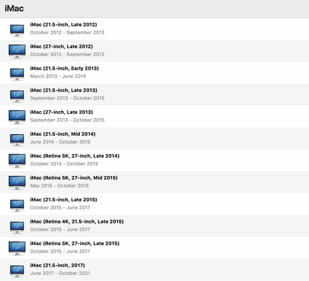Click the iMac (21.5-inch, Late 2012) icon

pyautogui.click(x=17, y=30)
